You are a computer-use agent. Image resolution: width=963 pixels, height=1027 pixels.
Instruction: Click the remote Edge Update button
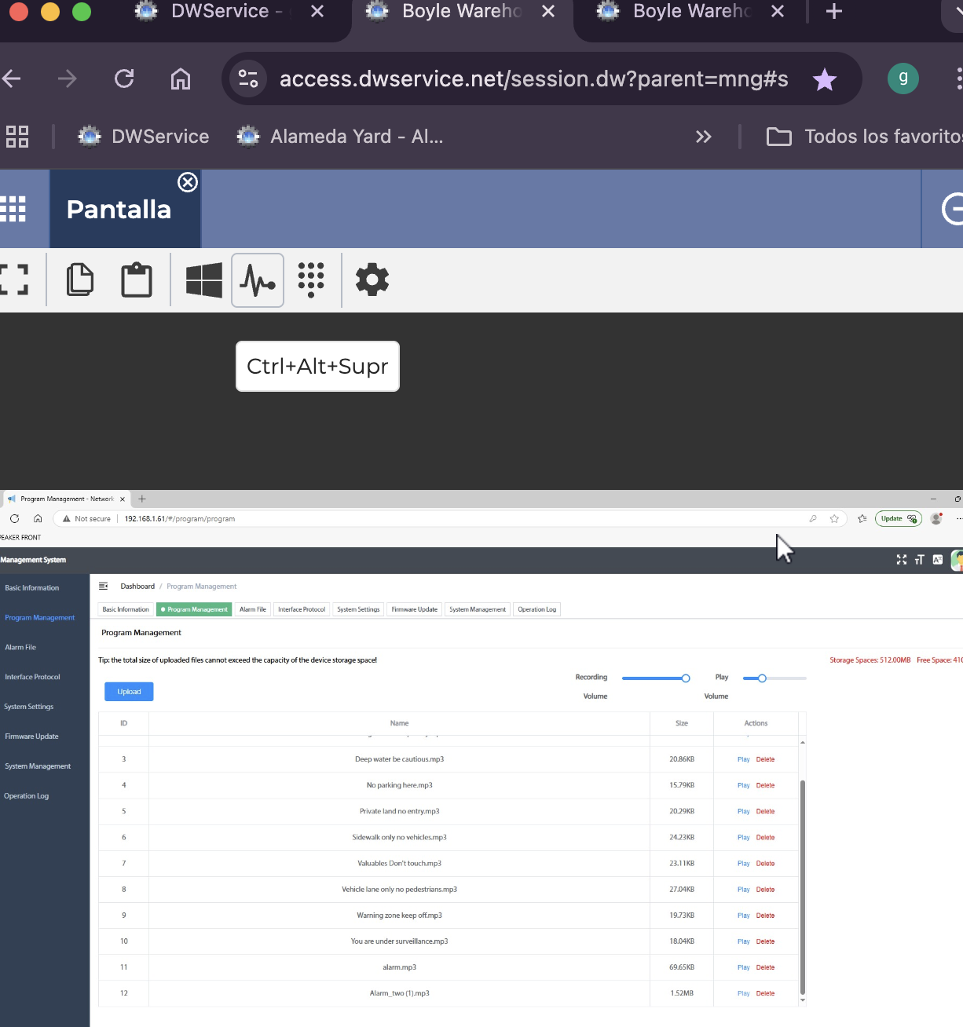tap(899, 518)
